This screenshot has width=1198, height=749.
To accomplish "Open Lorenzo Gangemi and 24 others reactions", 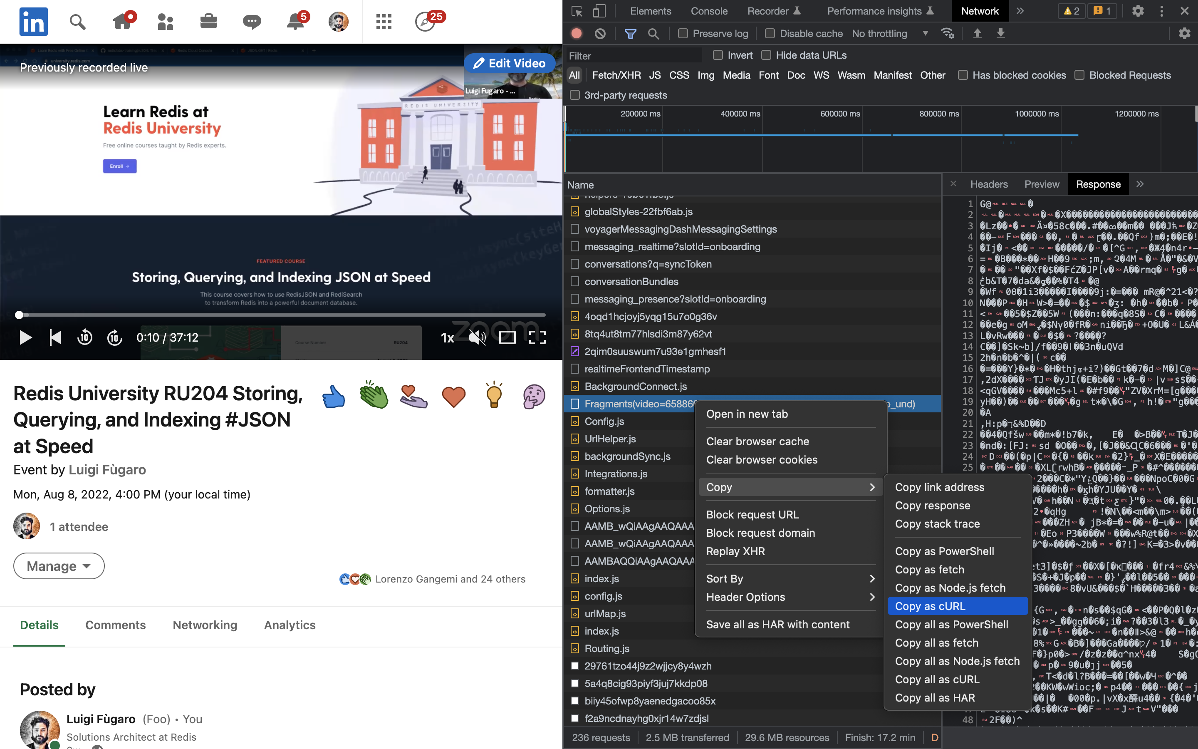I will 450,579.
